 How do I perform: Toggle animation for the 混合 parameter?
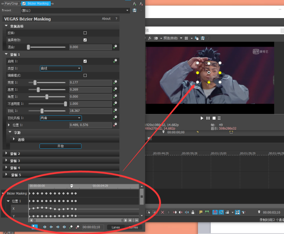pyautogui.click(x=115, y=47)
